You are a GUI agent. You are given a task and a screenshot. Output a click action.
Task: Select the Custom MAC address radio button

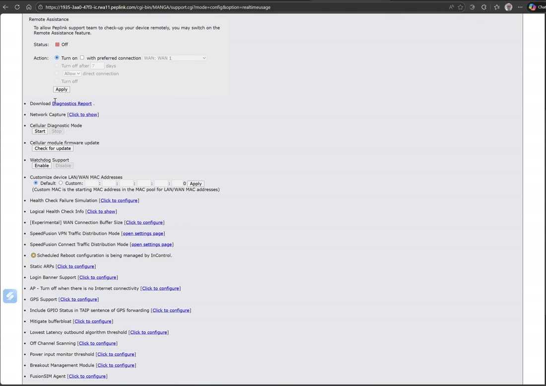tap(61, 183)
